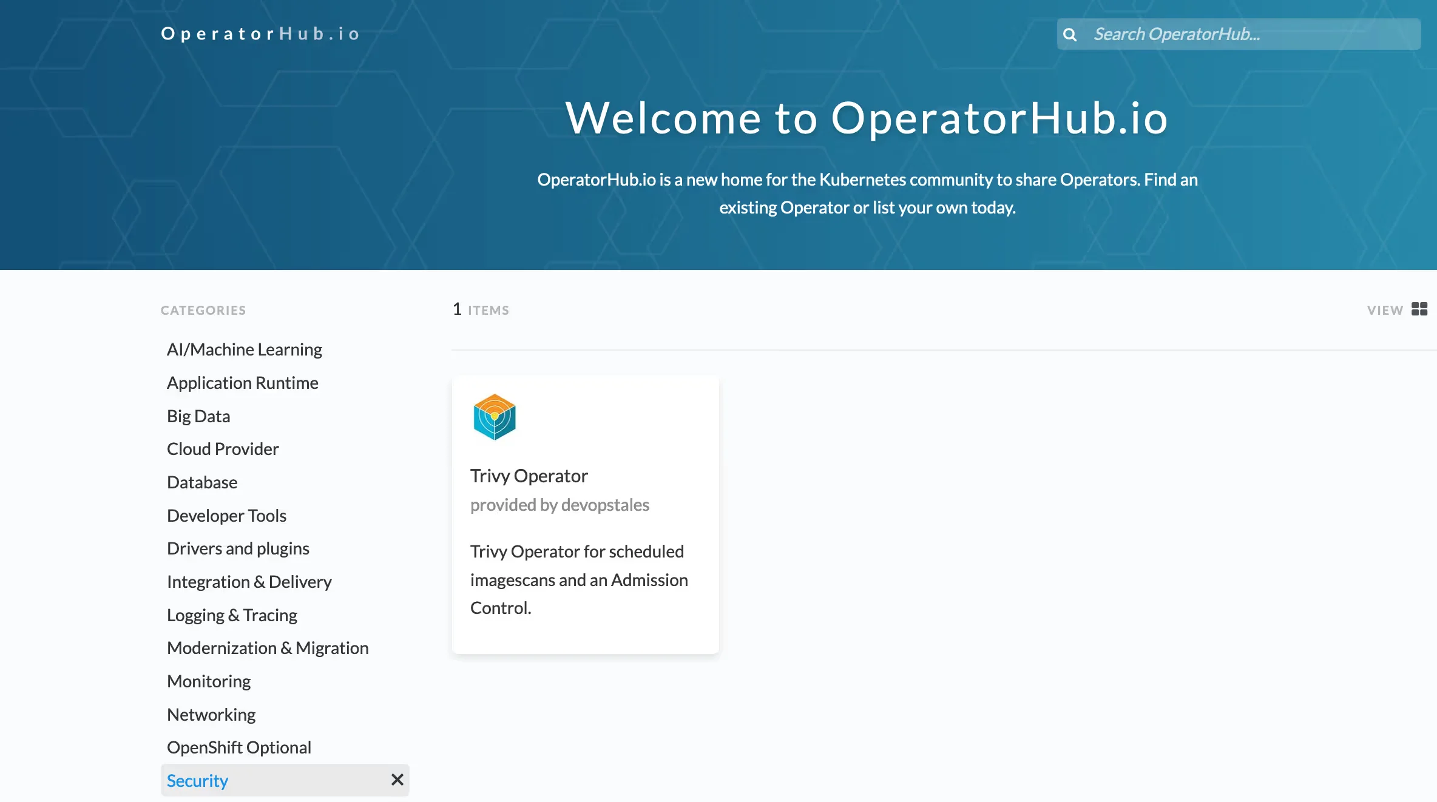Image resolution: width=1437 pixels, height=802 pixels.
Task: Open the Trivy Operator by clicking its logo
Action: [493, 416]
